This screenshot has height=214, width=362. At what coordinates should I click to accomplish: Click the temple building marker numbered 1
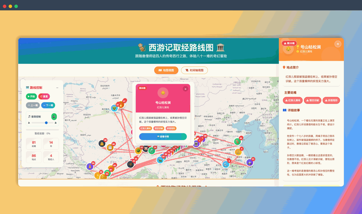click(196, 144)
